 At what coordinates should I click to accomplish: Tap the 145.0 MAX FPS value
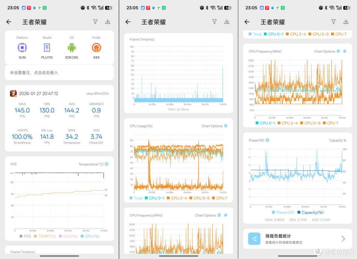[x=22, y=110]
